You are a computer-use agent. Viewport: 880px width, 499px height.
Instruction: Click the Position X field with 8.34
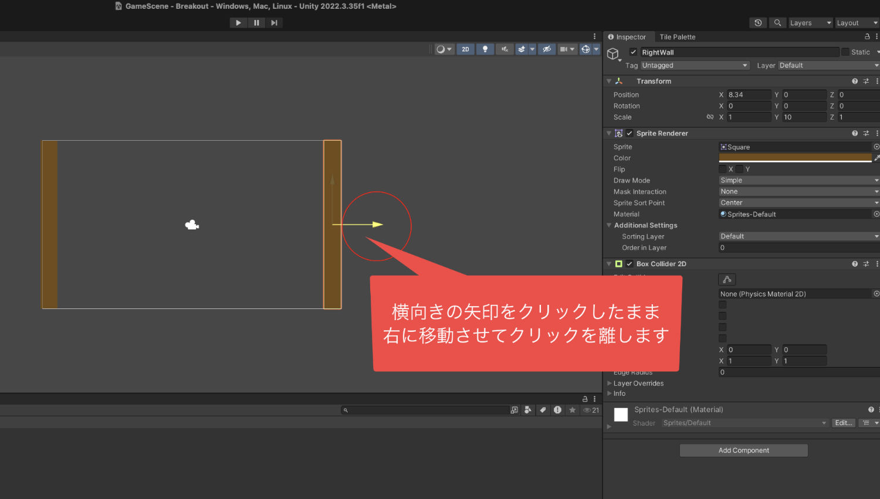[x=749, y=95]
